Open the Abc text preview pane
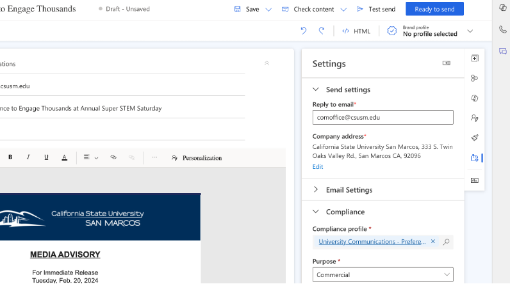Viewport: 510px width, 284px height. [x=475, y=180]
